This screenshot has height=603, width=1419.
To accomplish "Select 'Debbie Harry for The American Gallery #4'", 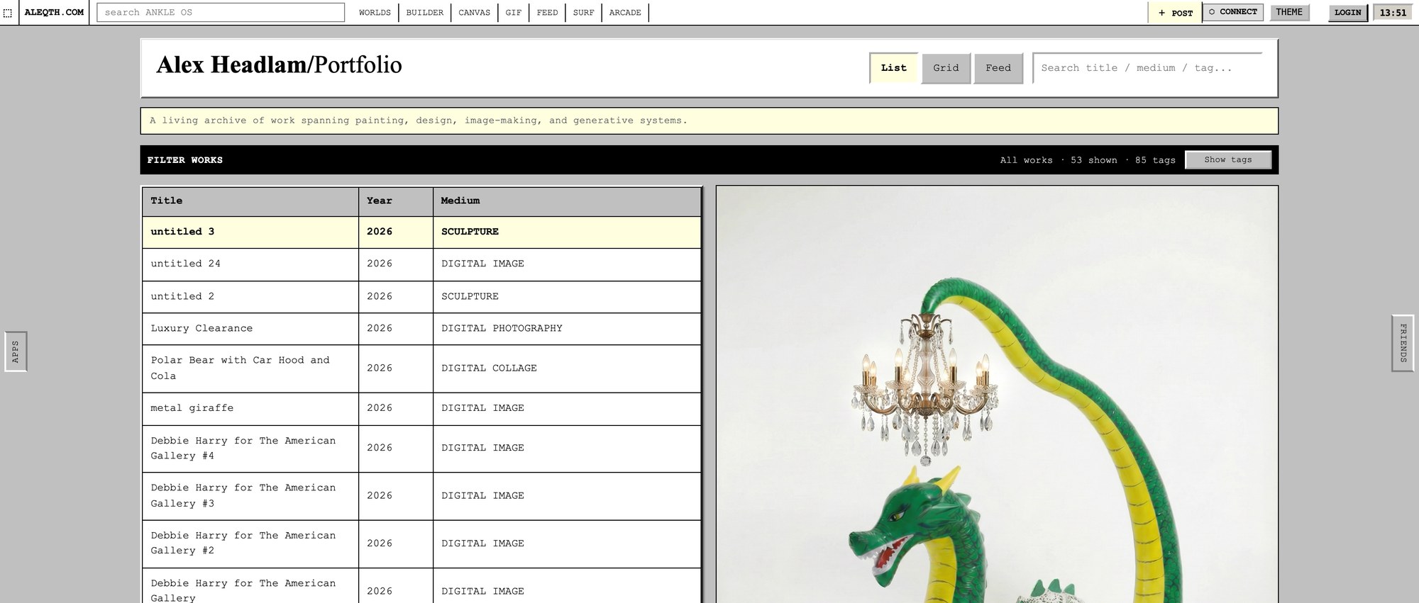I will (x=421, y=449).
